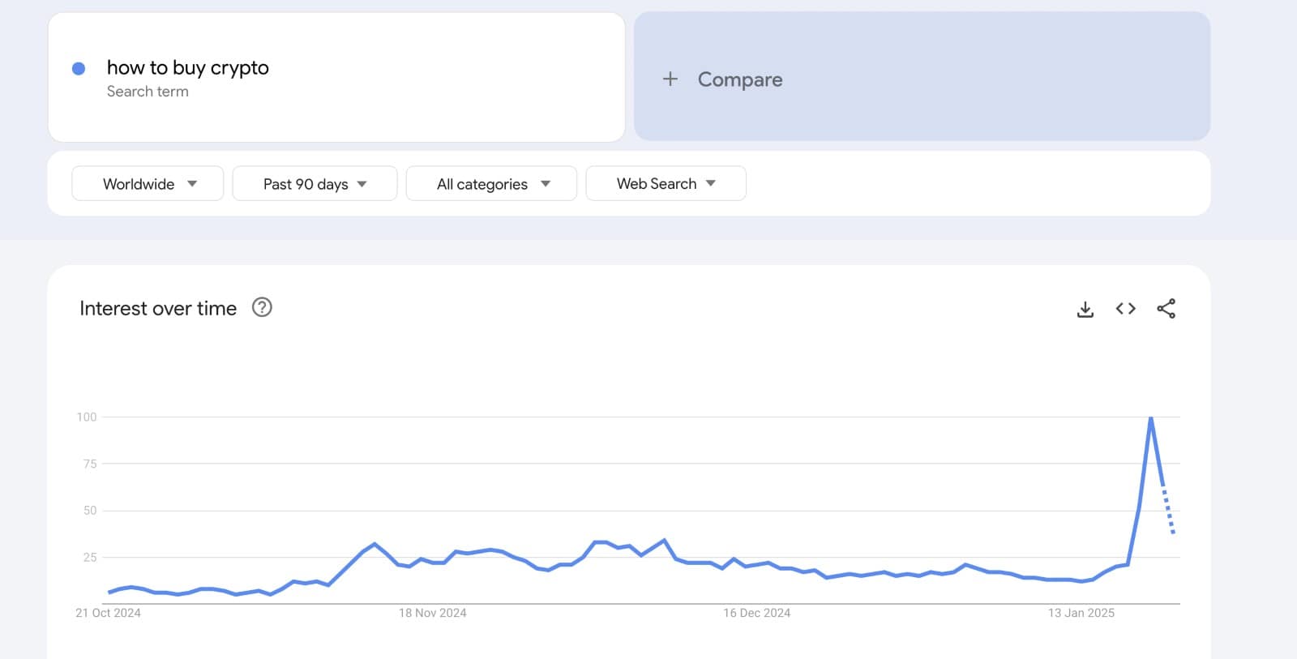Click the 13 Jan 2025 axis label
The height and width of the screenshot is (659, 1297).
1081,613
